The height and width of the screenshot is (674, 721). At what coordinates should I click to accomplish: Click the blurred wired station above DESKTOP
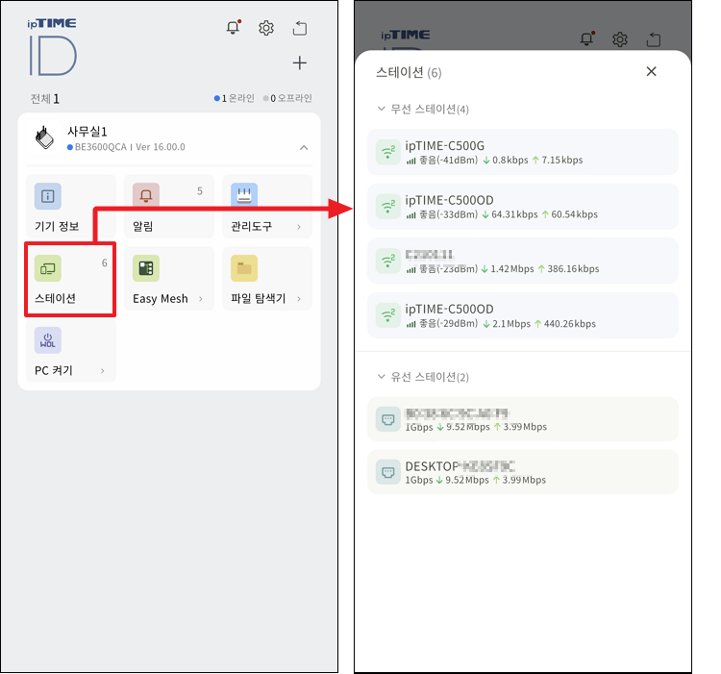[523, 419]
